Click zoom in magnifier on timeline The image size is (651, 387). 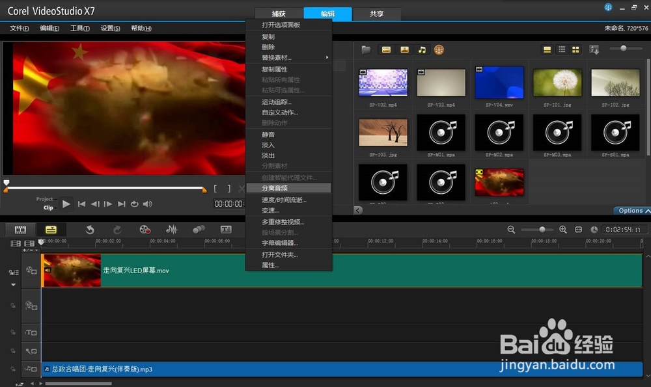click(x=563, y=230)
